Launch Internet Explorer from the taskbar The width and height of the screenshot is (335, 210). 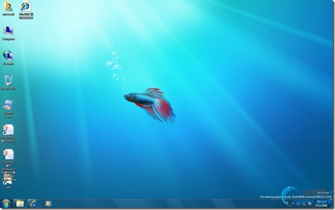33,204
